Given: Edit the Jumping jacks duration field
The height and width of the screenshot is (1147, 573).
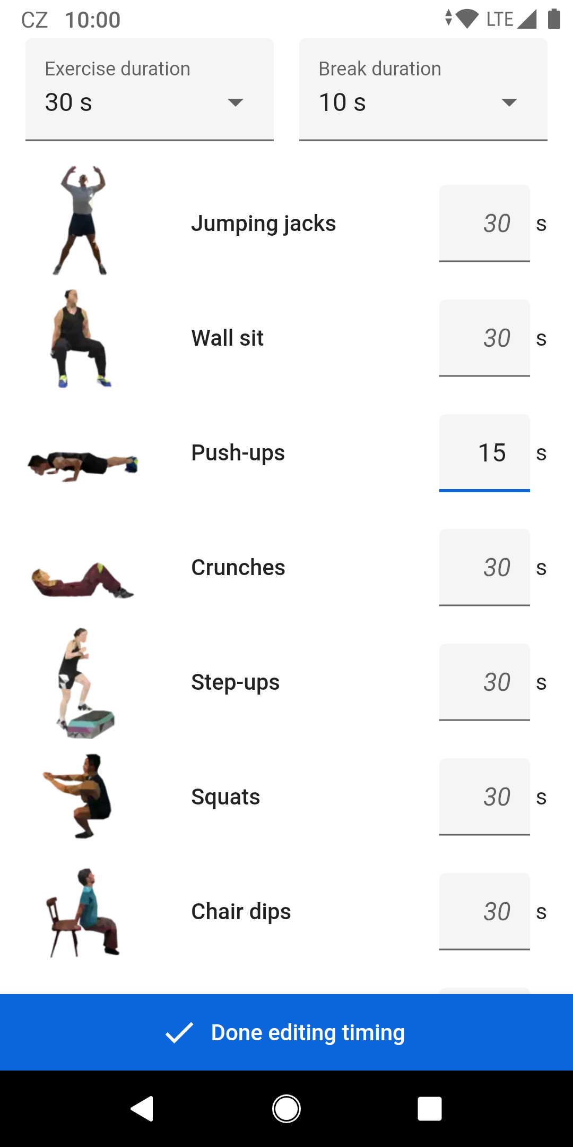Looking at the screenshot, I should 484,223.
